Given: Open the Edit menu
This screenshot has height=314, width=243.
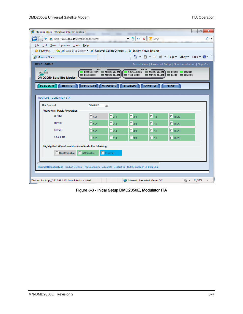Looking at the screenshot, I should (45, 45).
